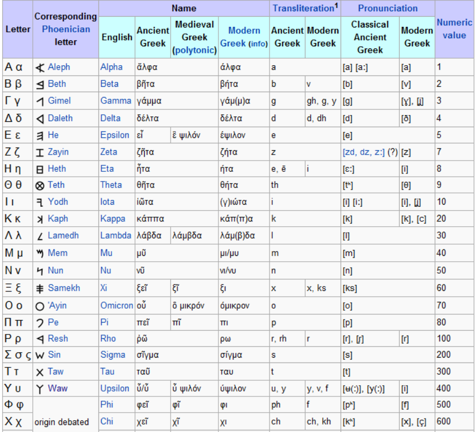Click the Sin Phoenician glyph icon

(x=40, y=356)
